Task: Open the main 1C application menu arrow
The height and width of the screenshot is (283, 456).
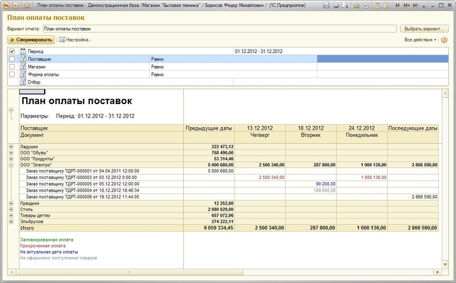Action: [x=17, y=5]
